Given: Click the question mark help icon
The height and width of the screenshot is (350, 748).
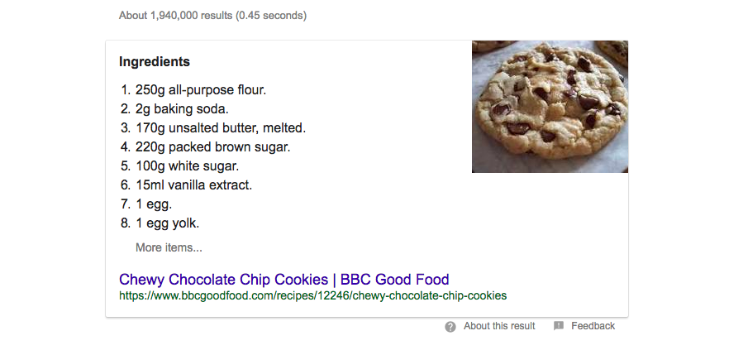Looking at the screenshot, I should (450, 327).
